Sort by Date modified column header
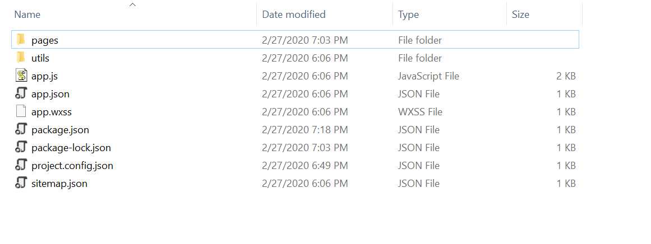The height and width of the screenshot is (244, 651). click(293, 15)
